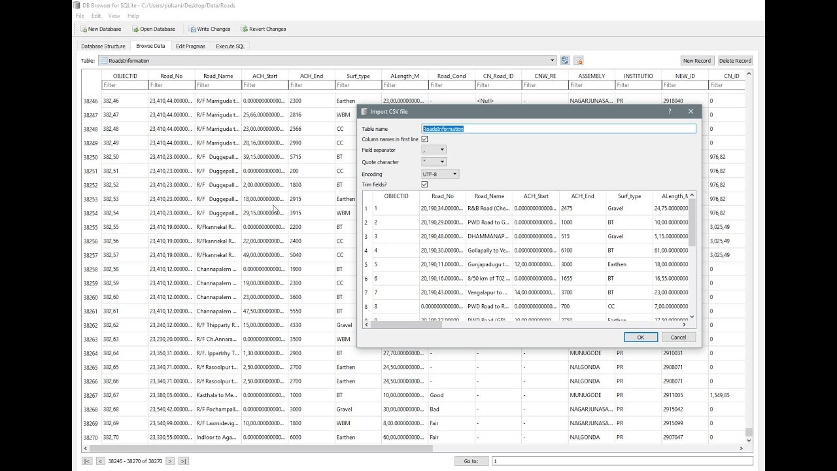
Task: Refresh the table data with the refresh icon
Action: click(x=565, y=60)
